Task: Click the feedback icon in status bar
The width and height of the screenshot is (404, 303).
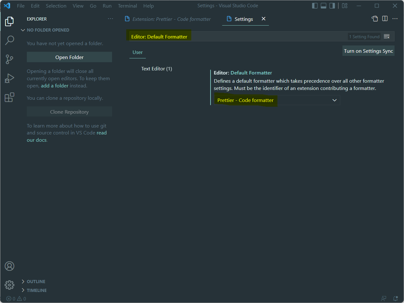Action: [384, 299]
